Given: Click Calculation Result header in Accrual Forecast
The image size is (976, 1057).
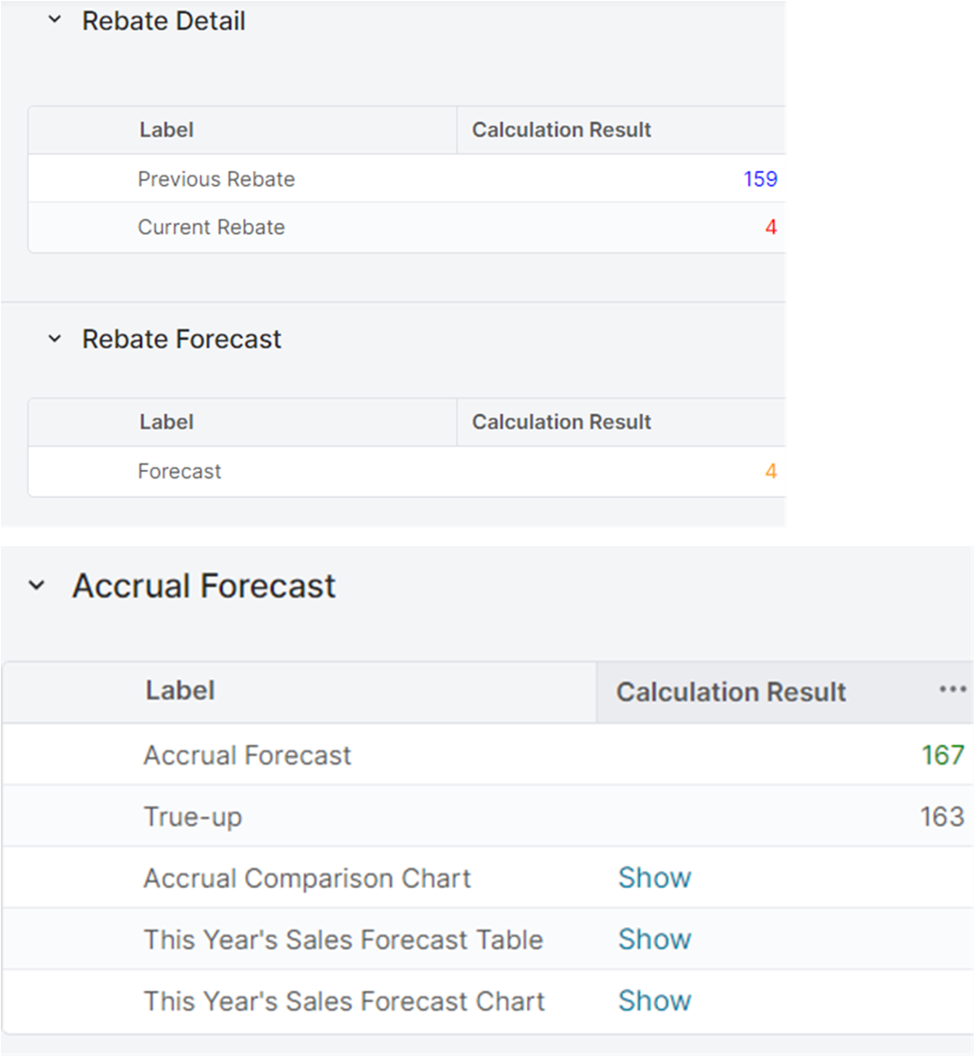Looking at the screenshot, I should point(731,692).
